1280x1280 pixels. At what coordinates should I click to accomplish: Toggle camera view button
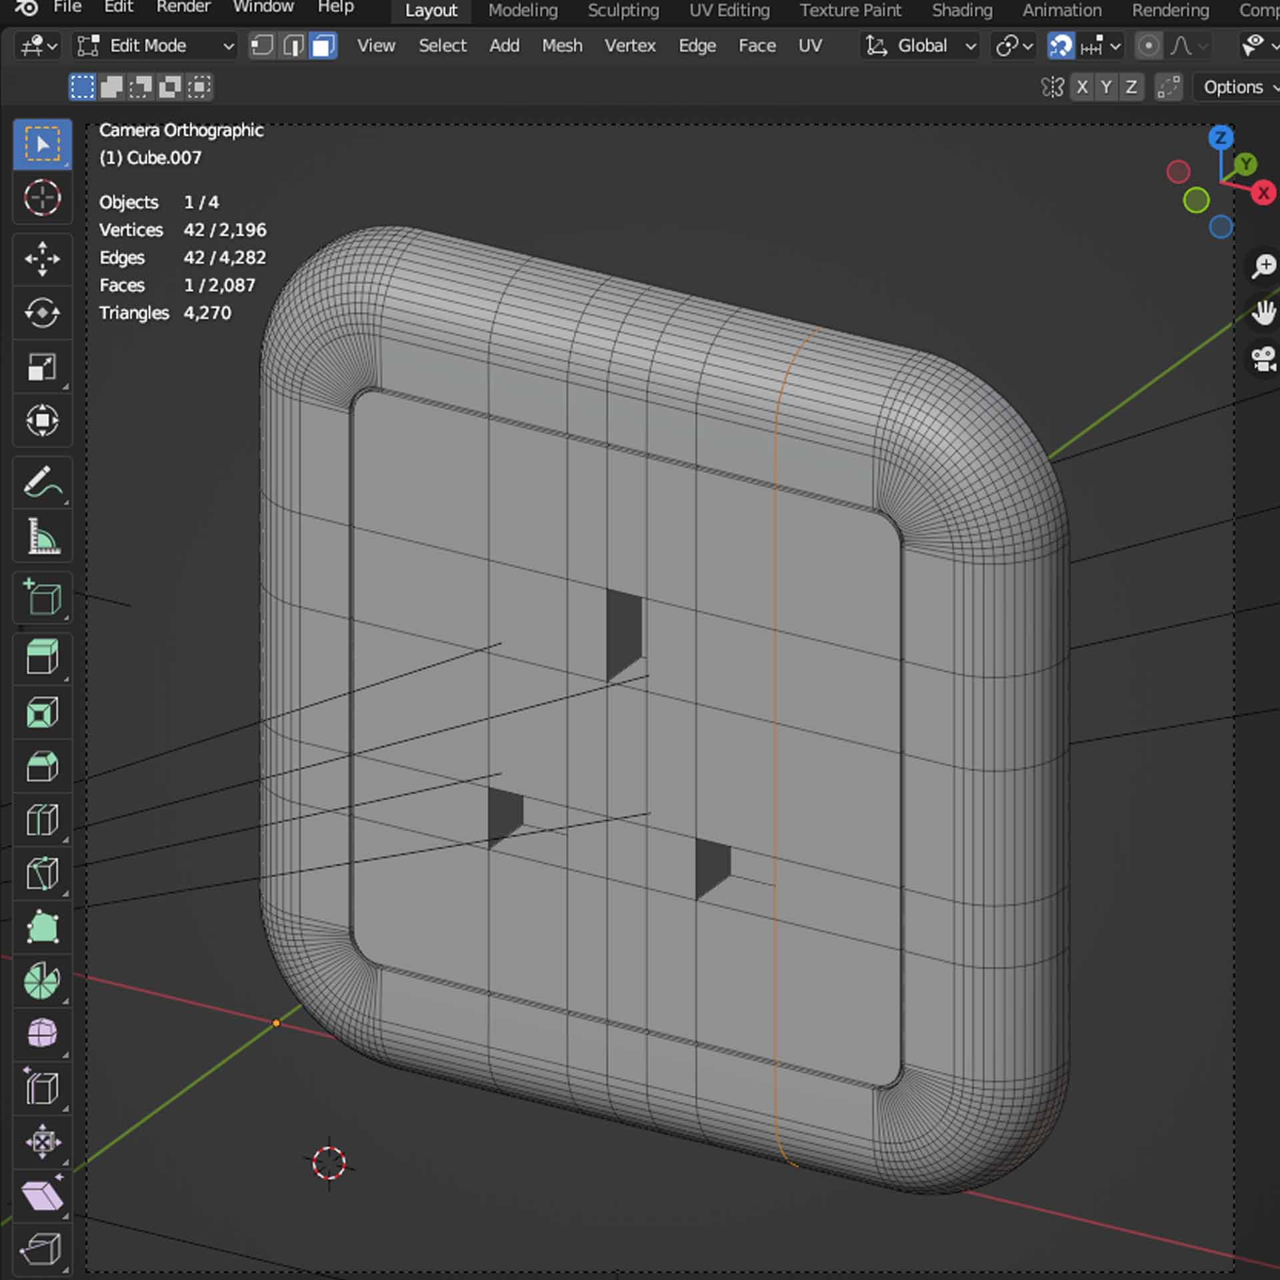(1263, 359)
